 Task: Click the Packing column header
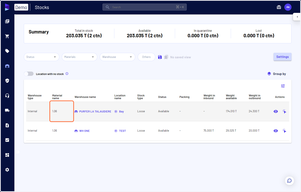184,97
